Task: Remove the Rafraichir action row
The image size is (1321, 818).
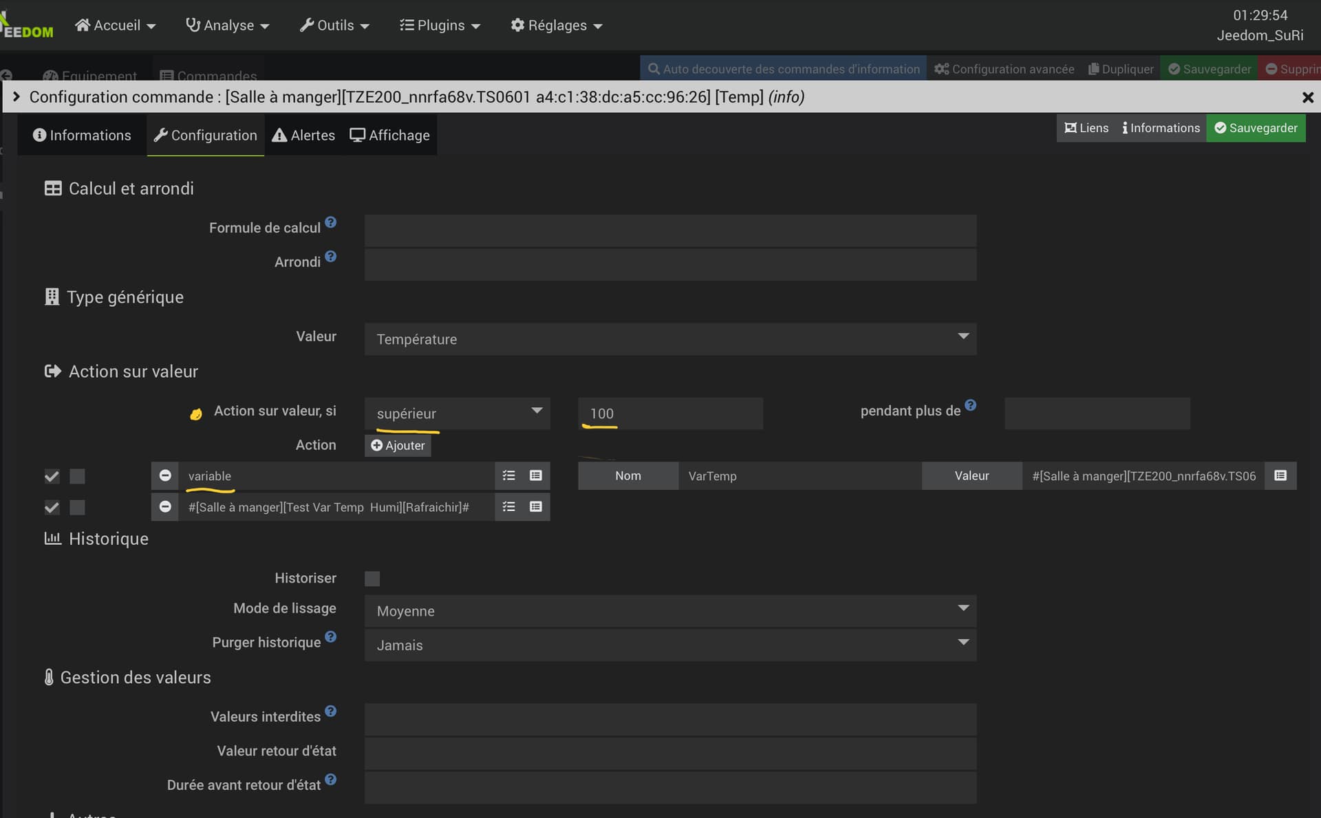Action: (165, 507)
